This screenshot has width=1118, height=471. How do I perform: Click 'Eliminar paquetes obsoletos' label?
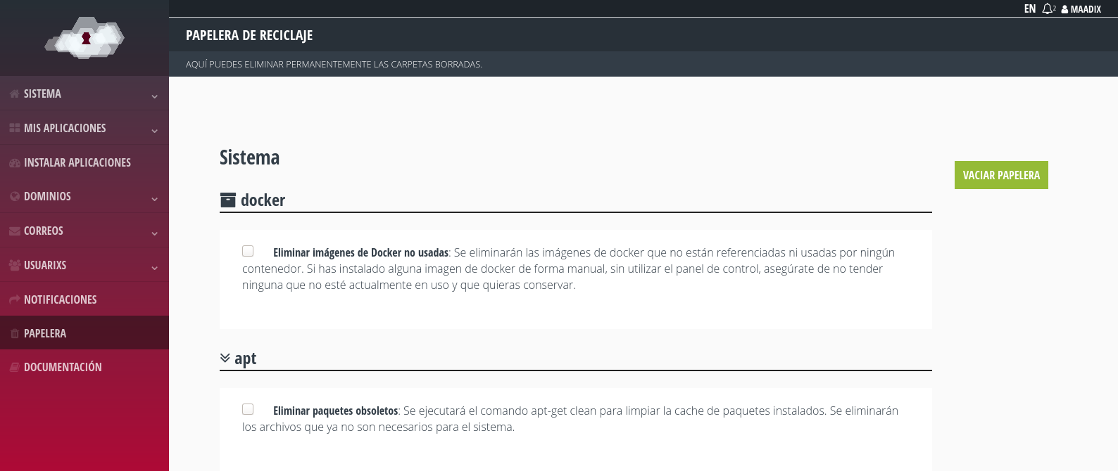tap(335, 411)
